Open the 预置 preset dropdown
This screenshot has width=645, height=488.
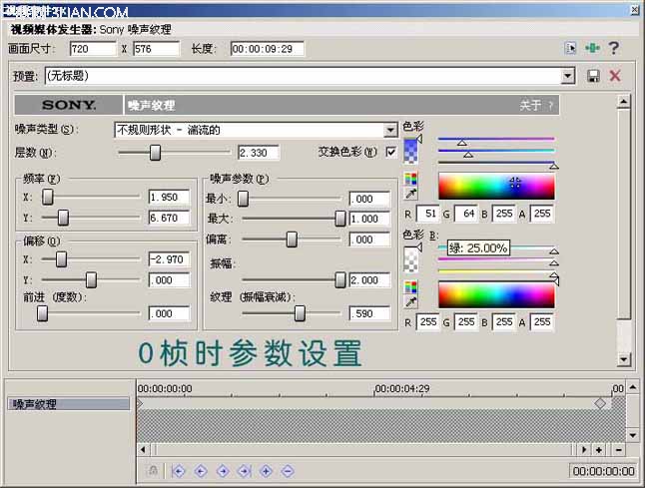(x=568, y=76)
